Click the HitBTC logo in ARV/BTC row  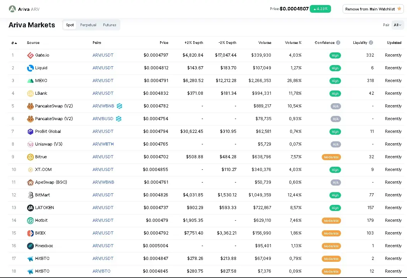coord(30,271)
